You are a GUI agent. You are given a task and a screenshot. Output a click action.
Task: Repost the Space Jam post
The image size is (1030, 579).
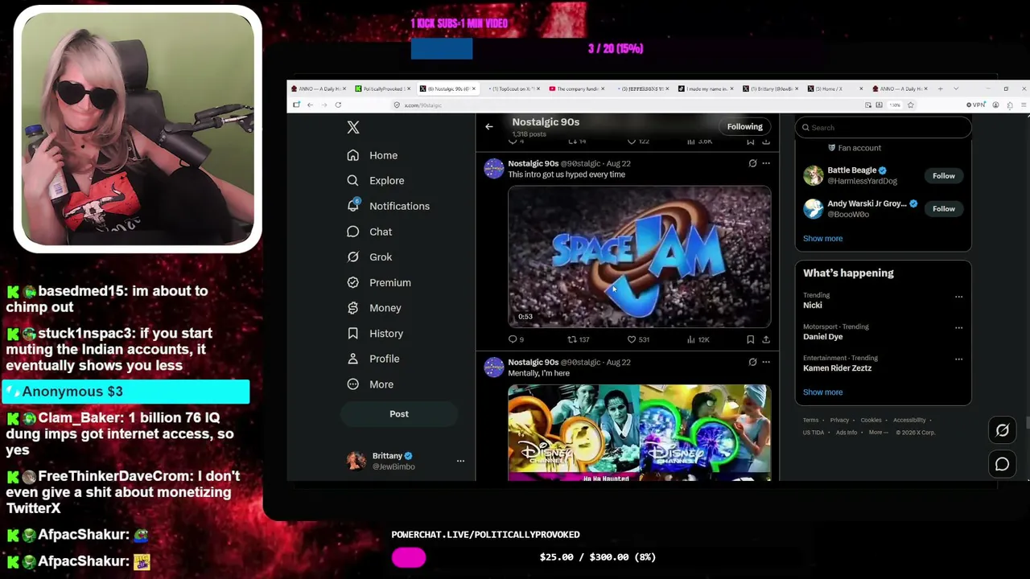click(x=579, y=339)
